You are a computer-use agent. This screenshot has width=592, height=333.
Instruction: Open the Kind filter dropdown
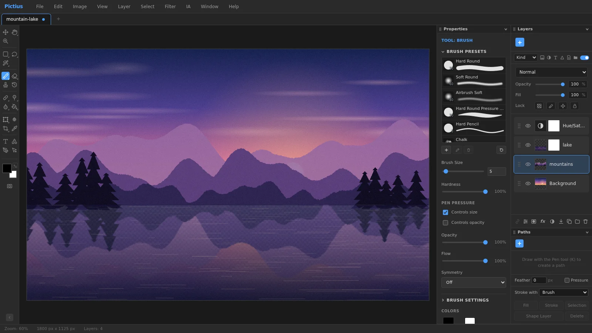525,57
